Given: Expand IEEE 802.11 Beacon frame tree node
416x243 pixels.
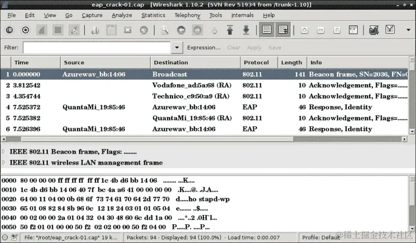Looking at the screenshot, I should (4, 152).
